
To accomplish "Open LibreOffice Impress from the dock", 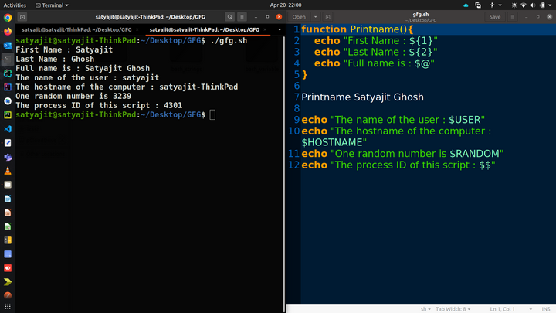I will click(8, 213).
